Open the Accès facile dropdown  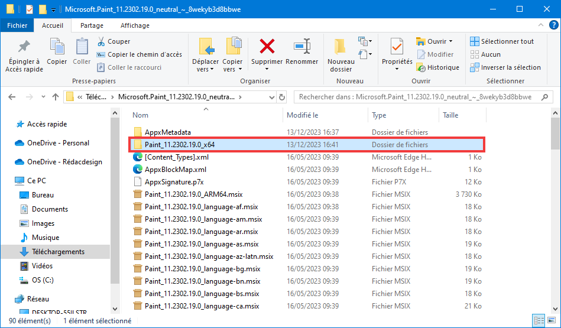coord(365,54)
